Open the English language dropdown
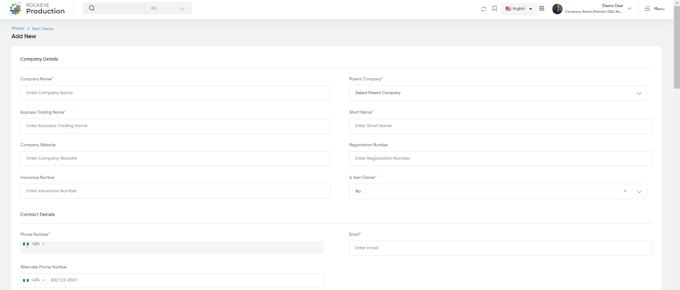 point(518,8)
